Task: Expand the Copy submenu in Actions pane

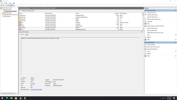Action: [x=176, y=51]
